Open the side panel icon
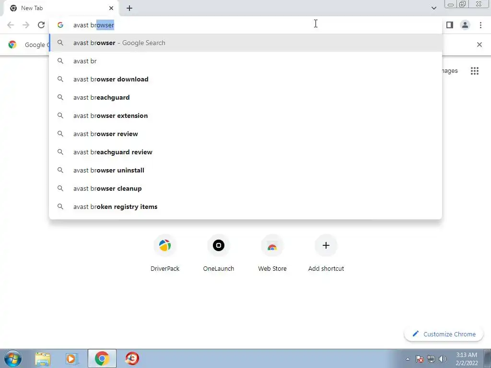Viewport: 491px width, 368px height. coord(450,25)
